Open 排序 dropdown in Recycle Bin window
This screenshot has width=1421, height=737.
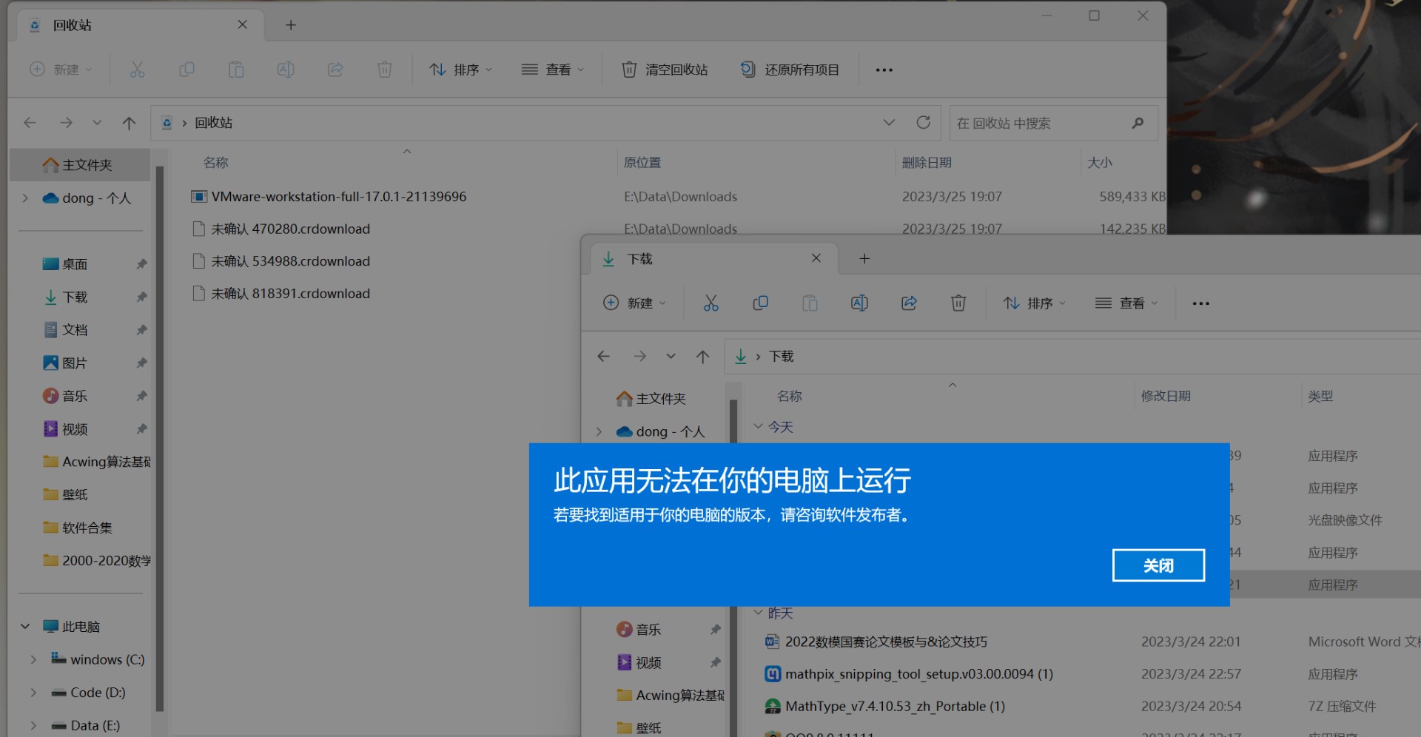click(x=460, y=70)
